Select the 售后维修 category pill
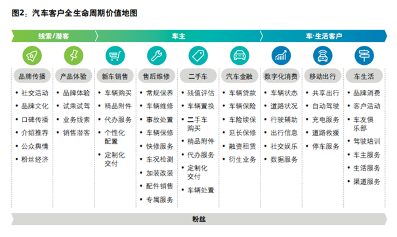The width and height of the screenshot is (397, 237). coord(156,76)
